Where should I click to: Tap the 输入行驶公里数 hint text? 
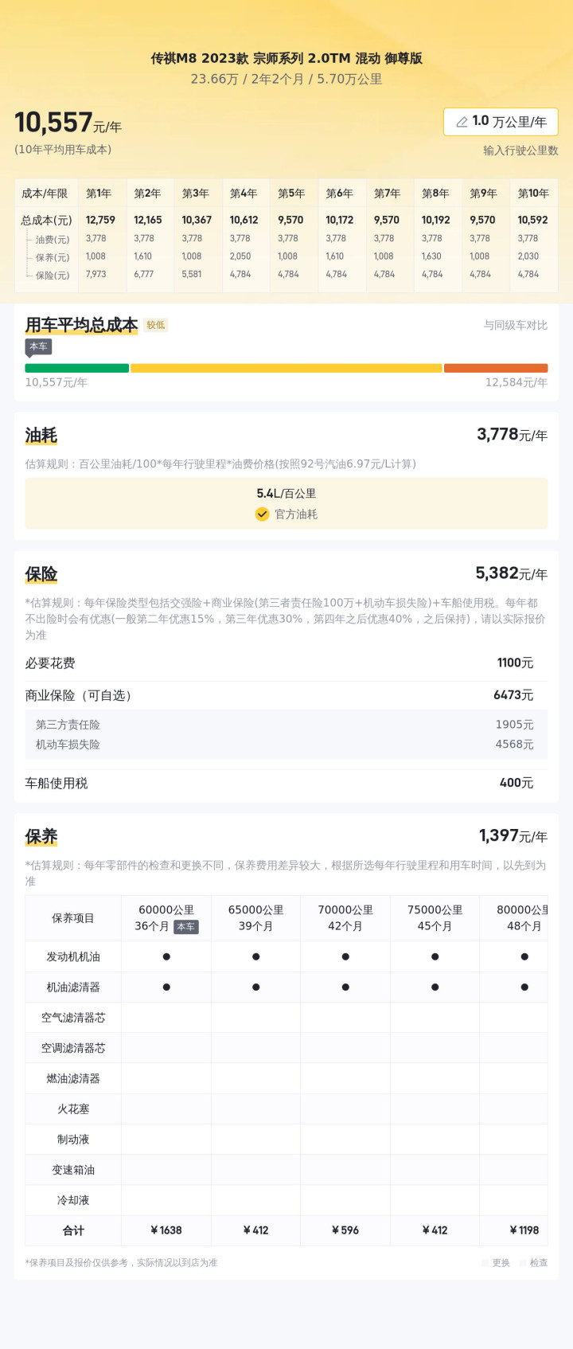point(520,151)
